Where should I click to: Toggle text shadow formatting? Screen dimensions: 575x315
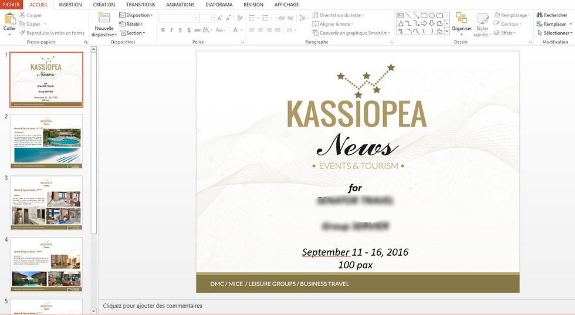[188, 30]
